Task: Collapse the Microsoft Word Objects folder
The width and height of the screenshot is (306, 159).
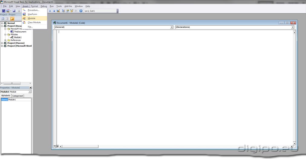Action: 5,29
